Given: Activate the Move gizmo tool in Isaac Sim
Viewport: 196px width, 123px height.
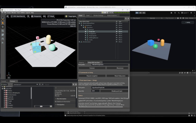Looking at the screenshot, I should click(3, 27).
